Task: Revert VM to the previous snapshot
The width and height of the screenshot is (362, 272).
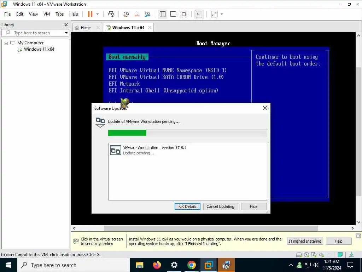Action: tap(137, 14)
